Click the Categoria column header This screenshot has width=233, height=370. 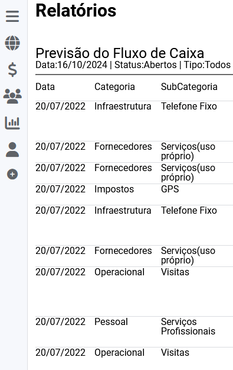coord(114,87)
